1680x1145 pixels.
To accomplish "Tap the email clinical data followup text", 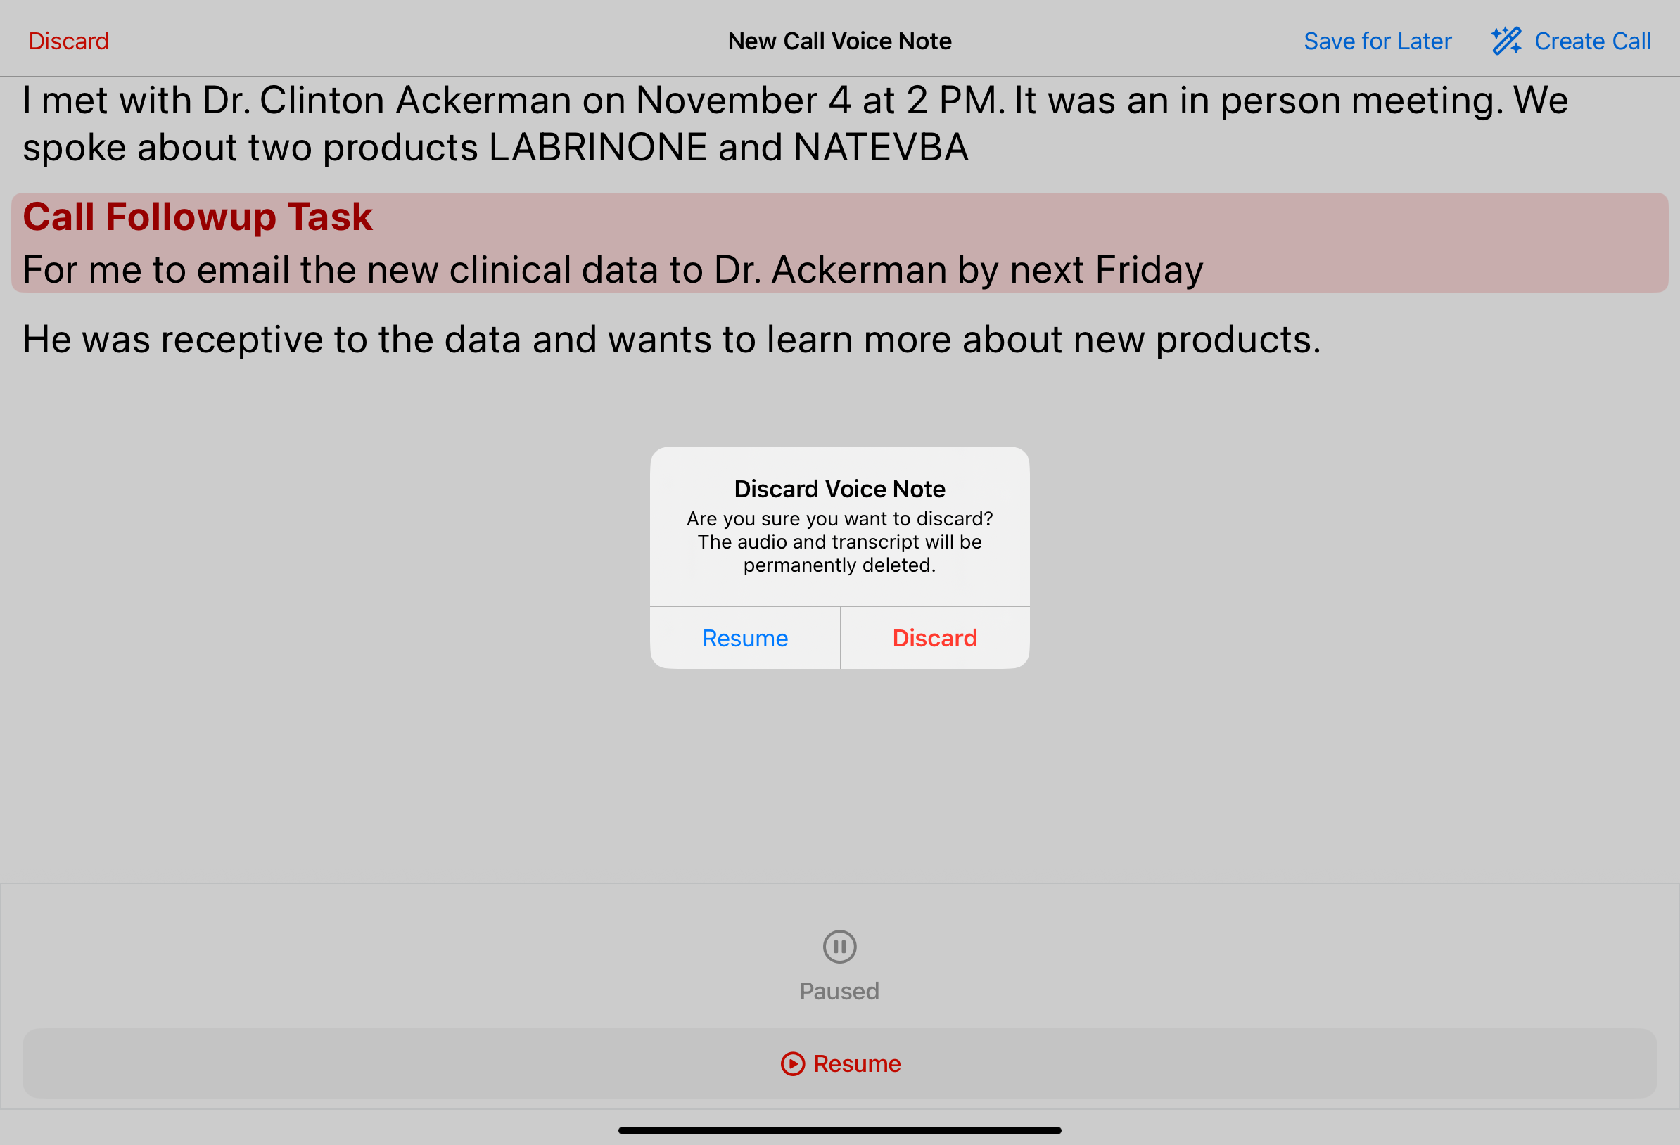I will [x=612, y=269].
